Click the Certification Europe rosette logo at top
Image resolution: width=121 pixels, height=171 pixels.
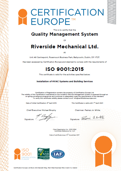pyautogui.click(x=22, y=17)
